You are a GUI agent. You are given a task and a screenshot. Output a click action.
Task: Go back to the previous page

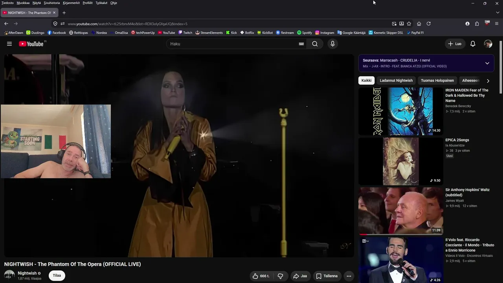[x=6, y=24]
